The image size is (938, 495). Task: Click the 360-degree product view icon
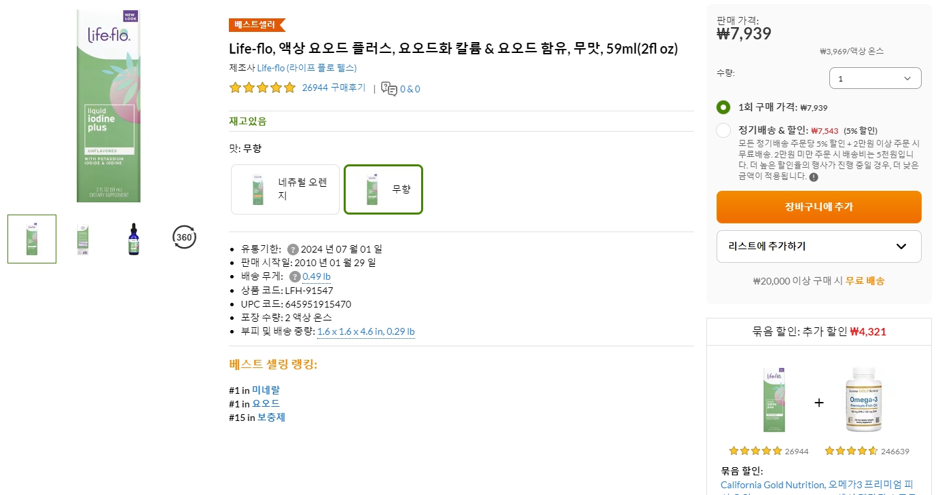[x=183, y=238]
